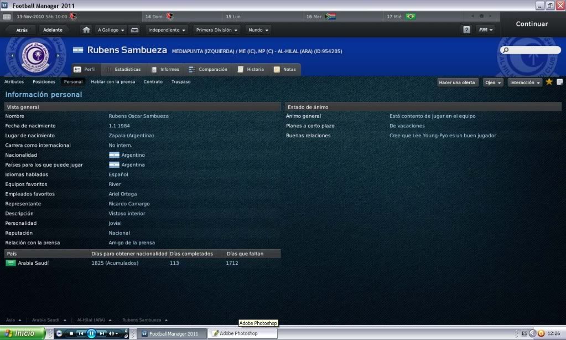Open the FM menu dropdown
Image resolution: width=566 pixels, height=340 pixels.
pos(486,30)
